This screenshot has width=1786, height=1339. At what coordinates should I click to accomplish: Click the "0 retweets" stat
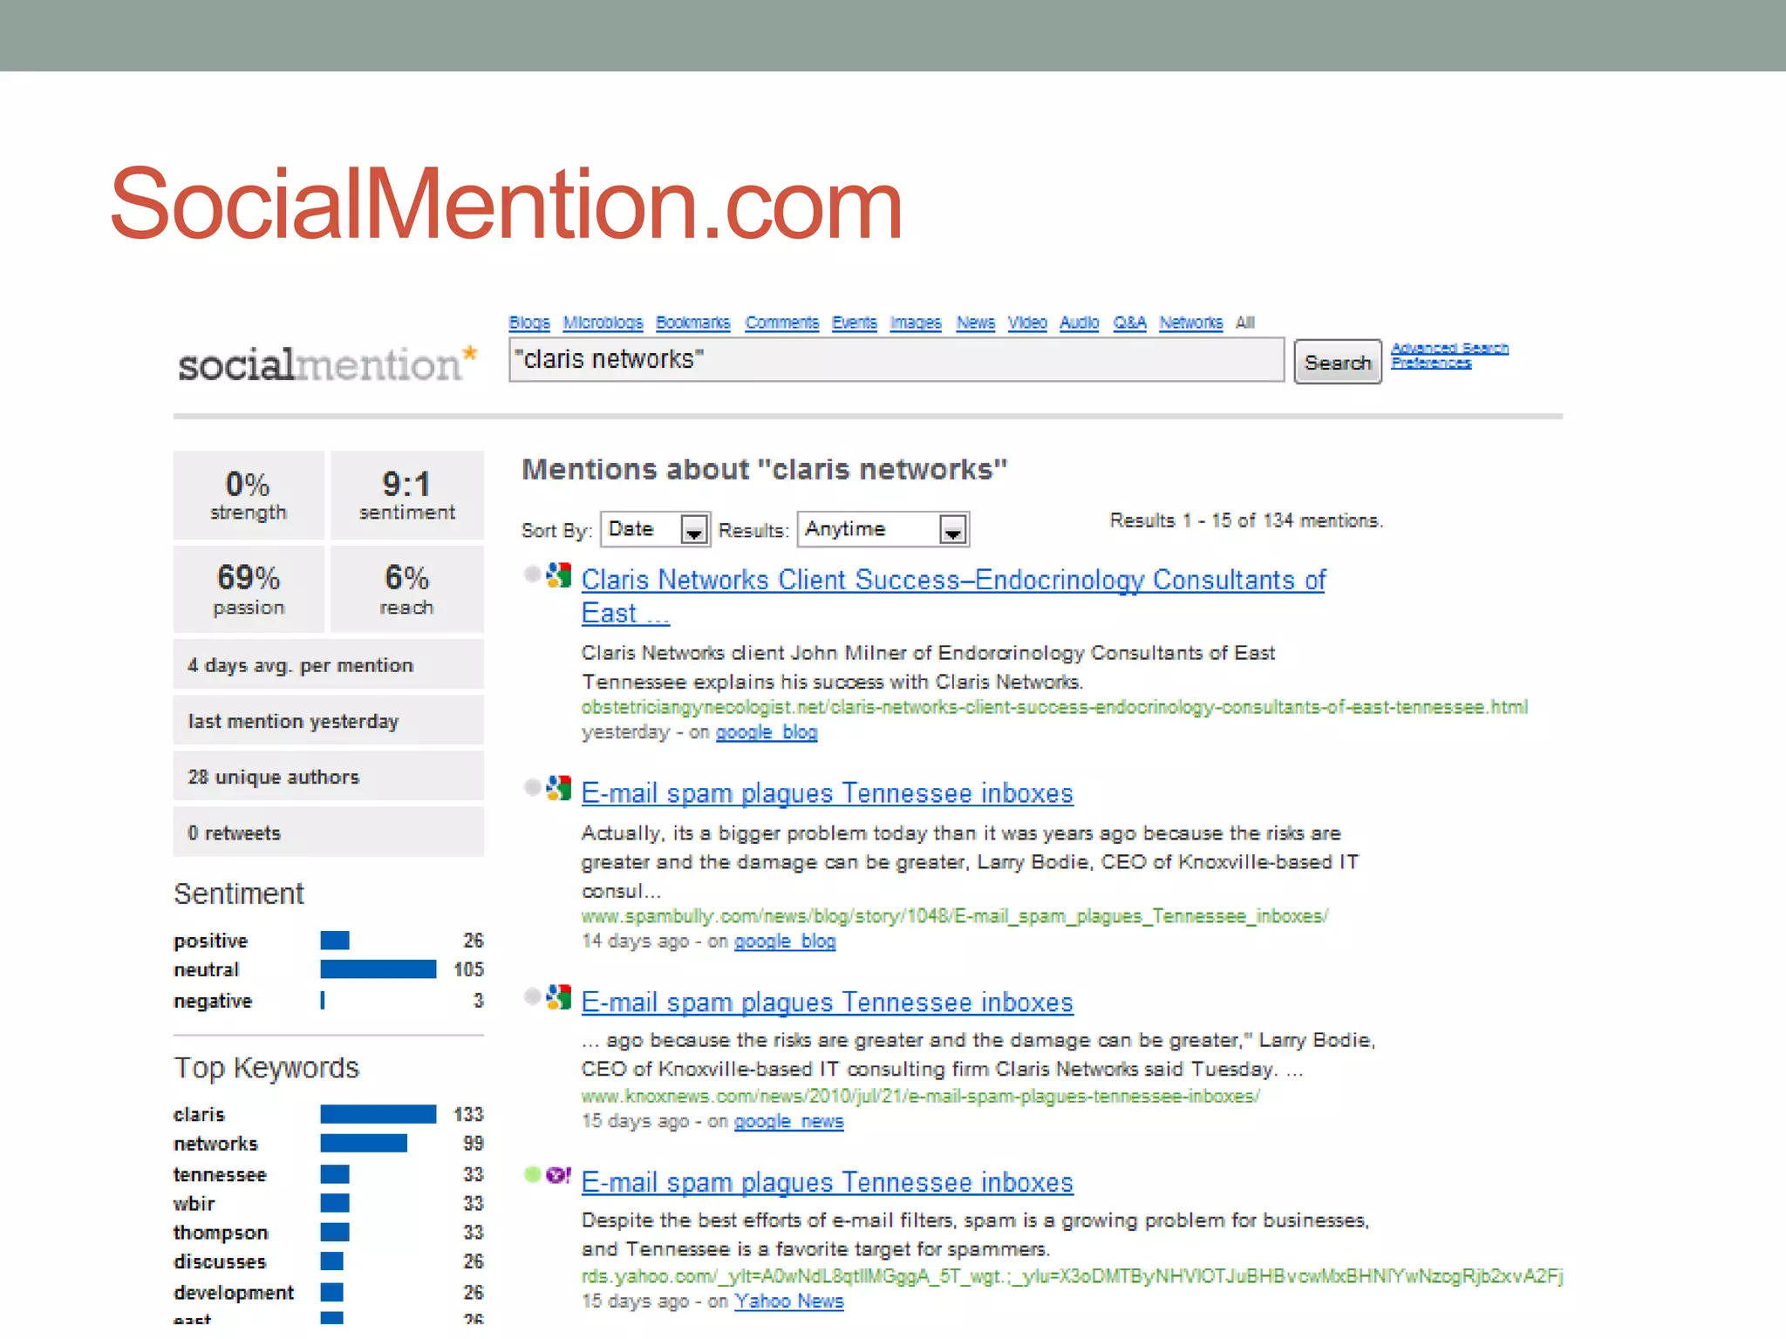pos(329,832)
